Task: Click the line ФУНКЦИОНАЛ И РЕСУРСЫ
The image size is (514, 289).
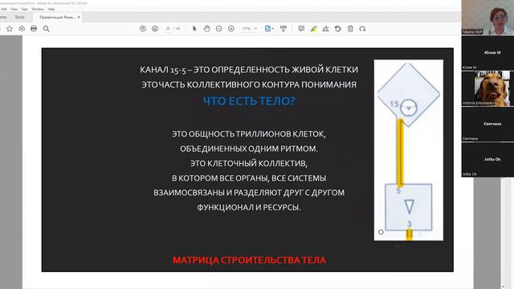Action: coord(249,207)
